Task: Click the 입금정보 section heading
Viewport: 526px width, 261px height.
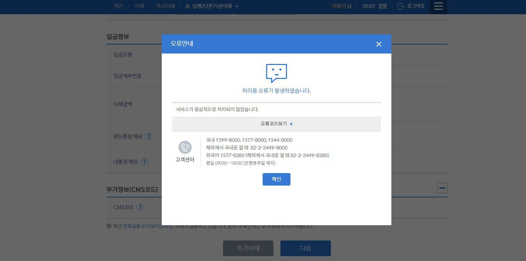Action: coord(118,36)
